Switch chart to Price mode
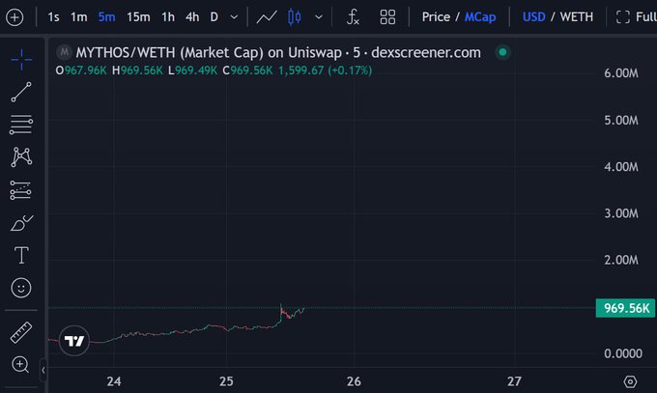This screenshot has width=657, height=393. click(x=436, y=17)
